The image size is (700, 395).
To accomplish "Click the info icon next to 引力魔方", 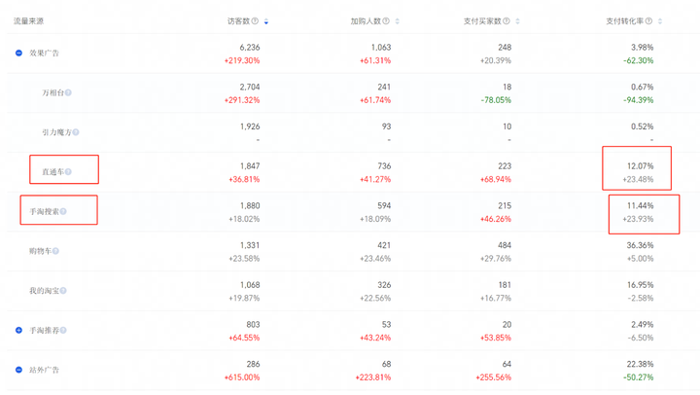I will click(x=76, y=132).
